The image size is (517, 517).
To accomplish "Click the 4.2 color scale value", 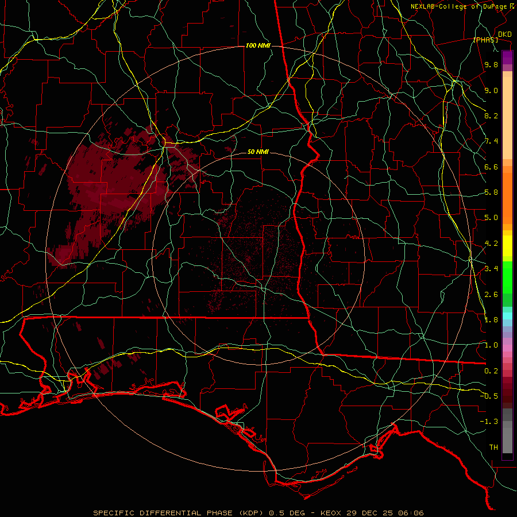I will point(491,244).
